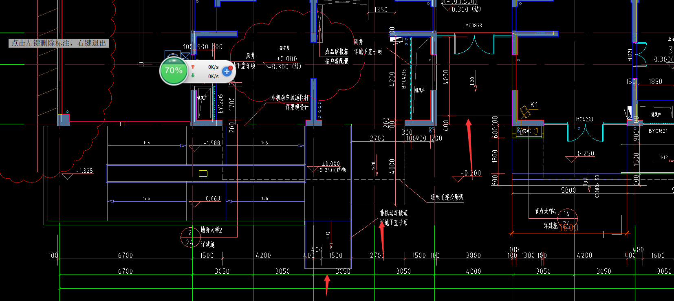The image size is (674, 301).
Task: Select the -0.050(结构) elevation text
Action: tap(331, 170)
